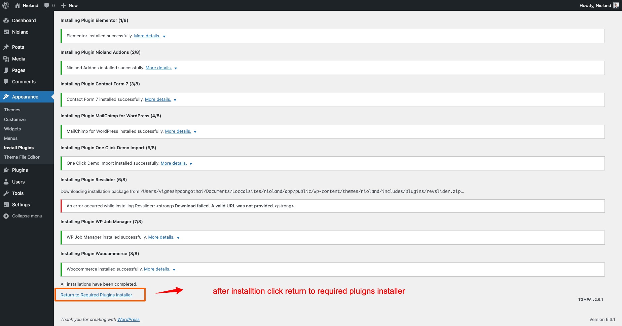Open MailChimp for WordPress More details link
This screenshot has width=622, height=326.
point(178,131)
